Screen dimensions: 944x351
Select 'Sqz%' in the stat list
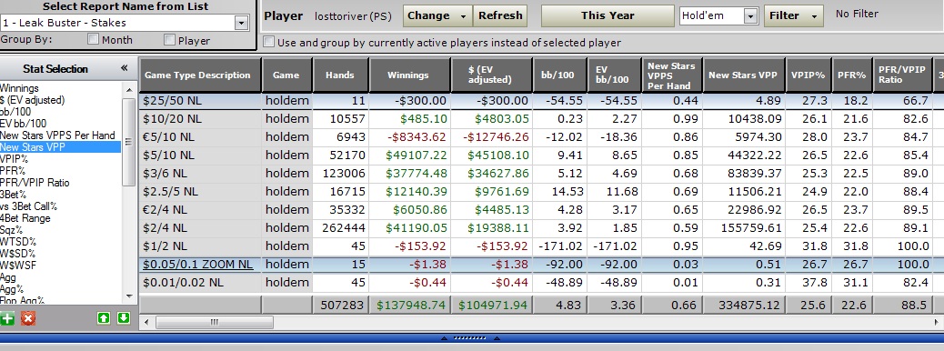point(12,230)
